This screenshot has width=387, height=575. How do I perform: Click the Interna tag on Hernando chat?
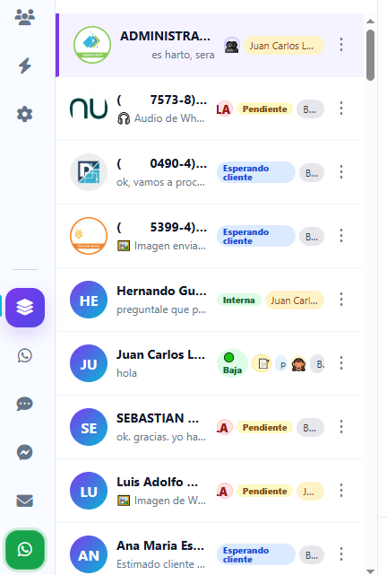pos(238,300)
